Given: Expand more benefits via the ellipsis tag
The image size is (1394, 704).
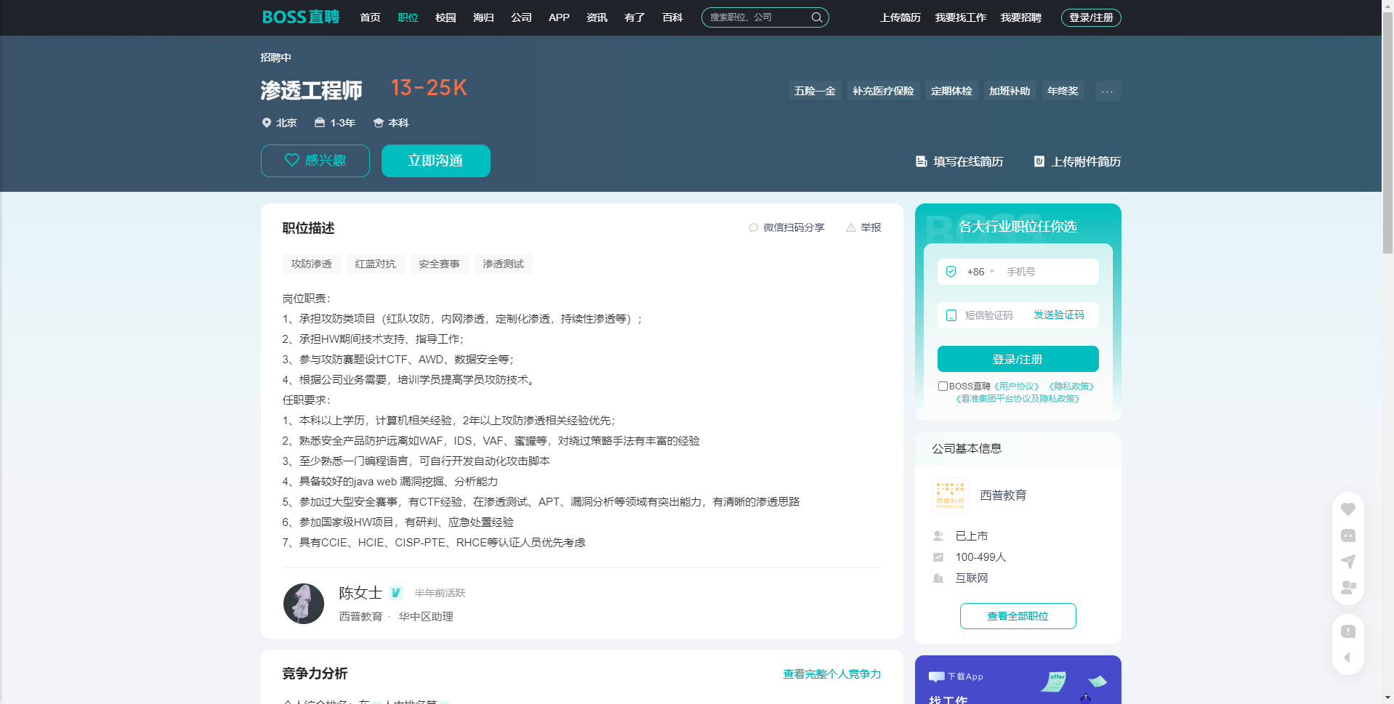Looking at the screenshot, I should tap(1107, 91).
